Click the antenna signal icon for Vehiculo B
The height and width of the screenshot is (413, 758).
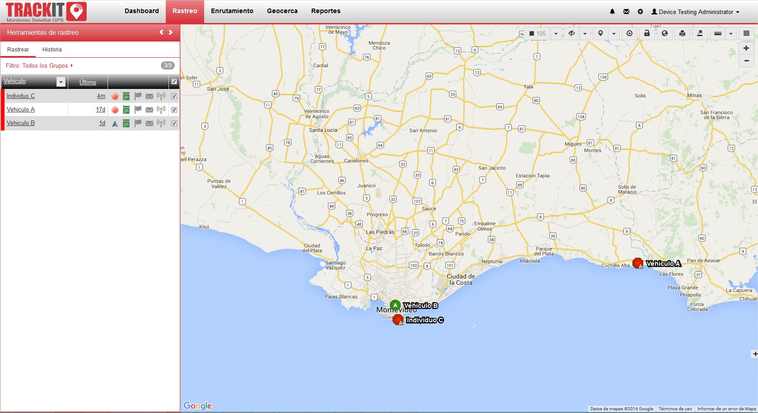(161, 123)
